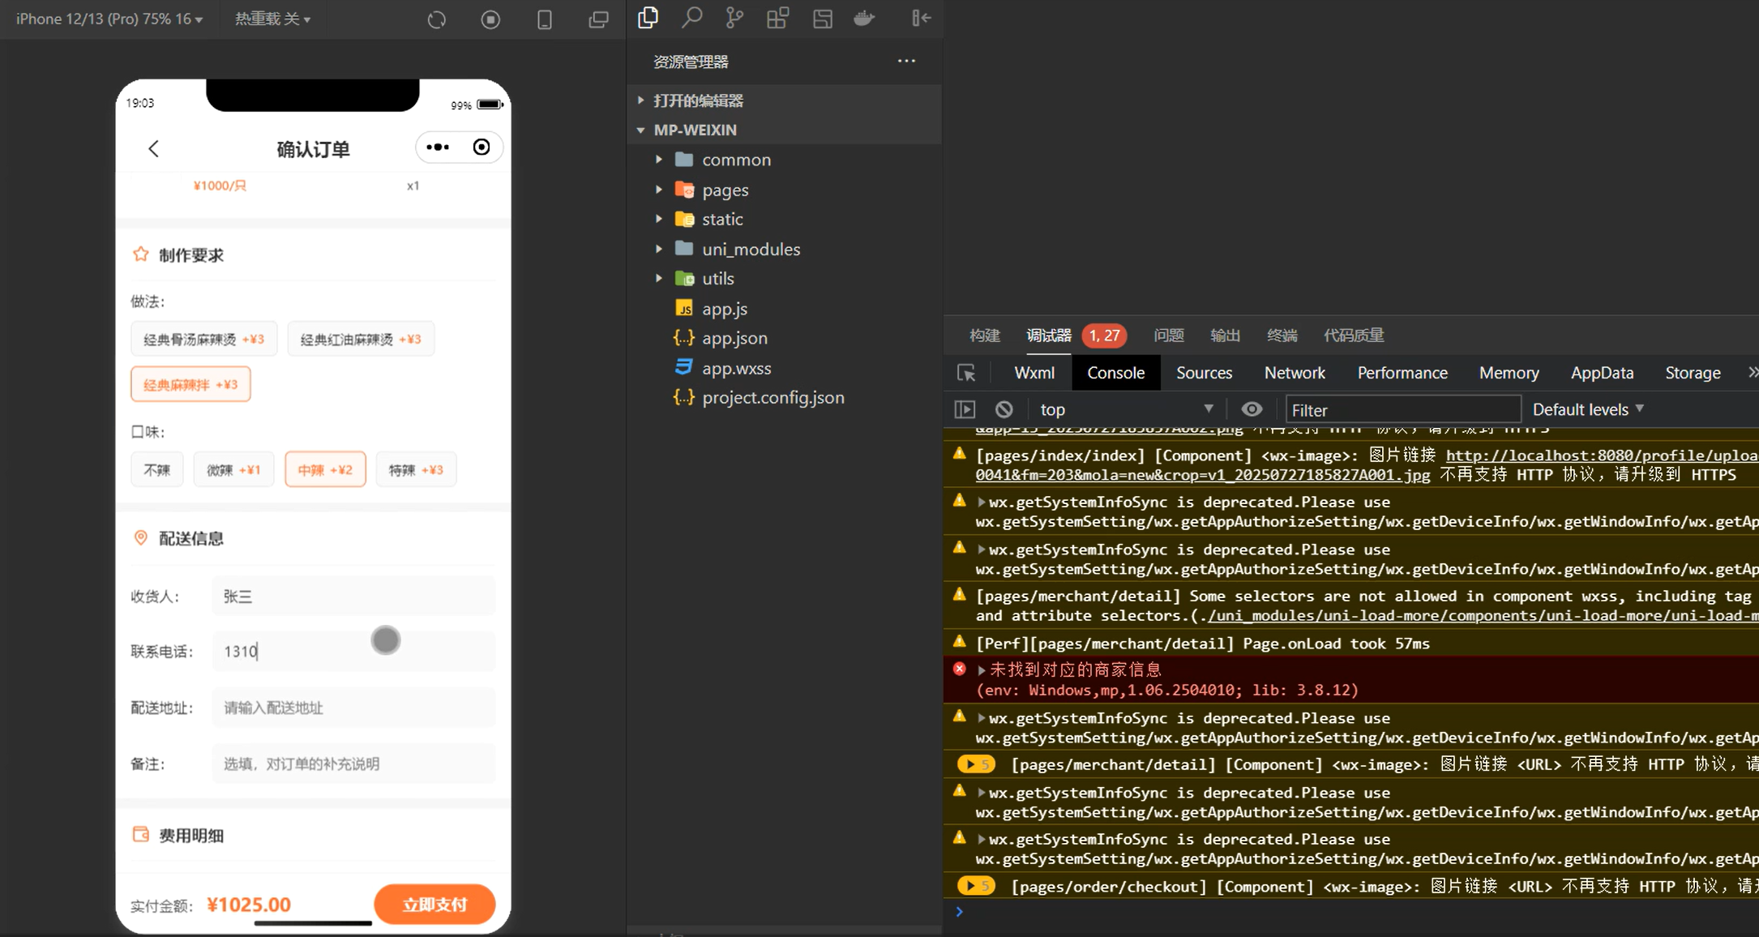Screen dimensions: 1759x937
Task: Click the element inspector arrow icon
Action: point(966,373)
